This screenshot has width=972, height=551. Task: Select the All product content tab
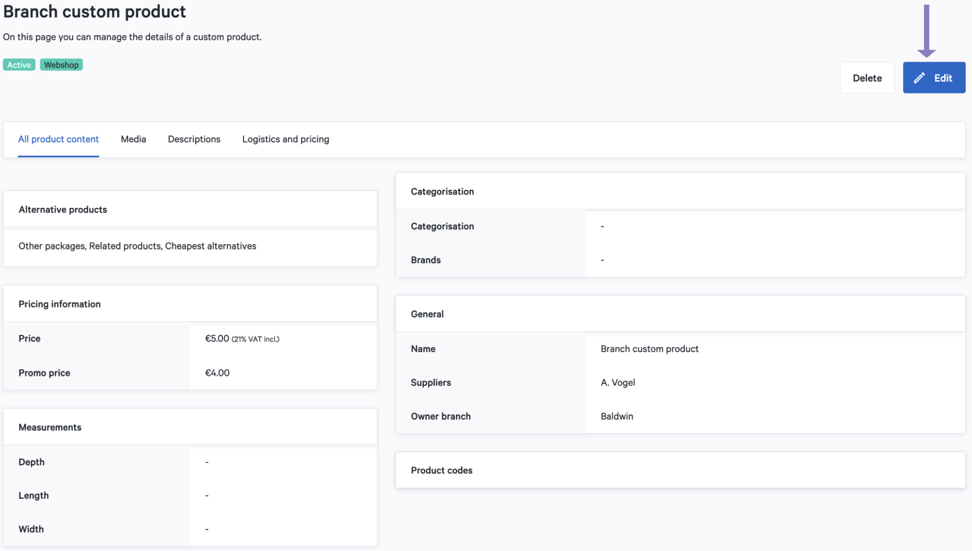58,139
